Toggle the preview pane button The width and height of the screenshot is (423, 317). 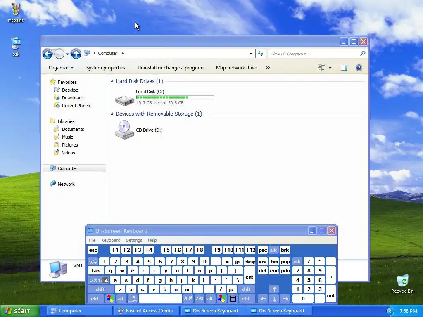click(344, 68)
